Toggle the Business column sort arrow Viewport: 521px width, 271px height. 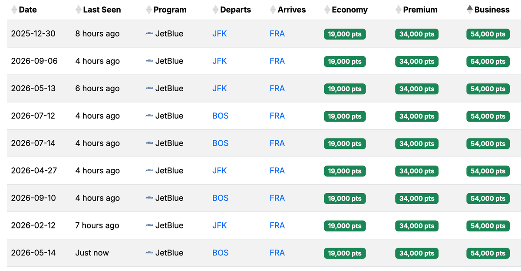[470, 10]
